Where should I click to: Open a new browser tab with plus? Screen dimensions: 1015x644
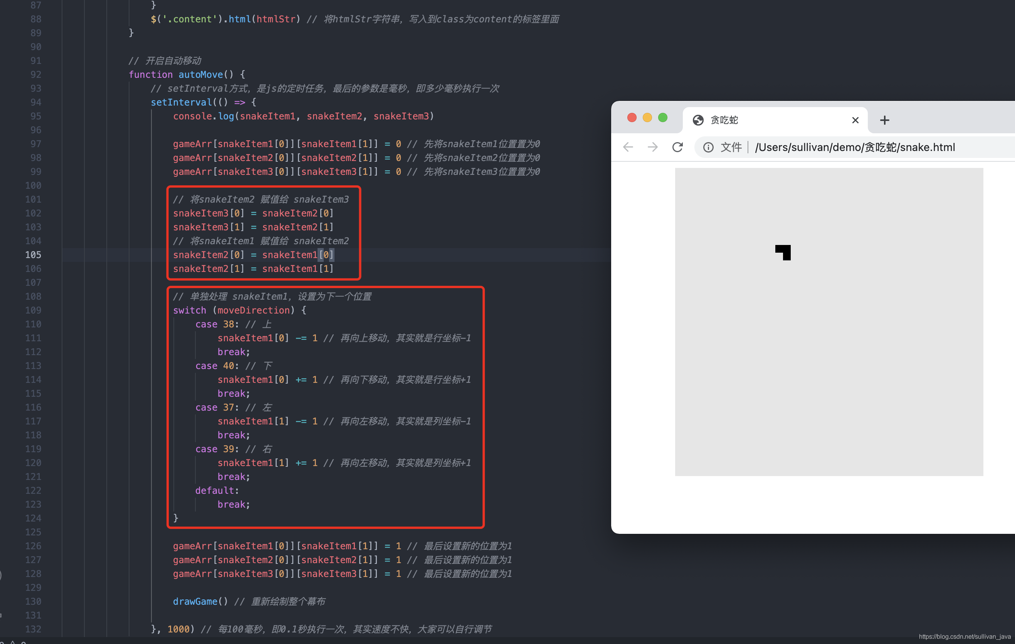(x=884, y=120)
